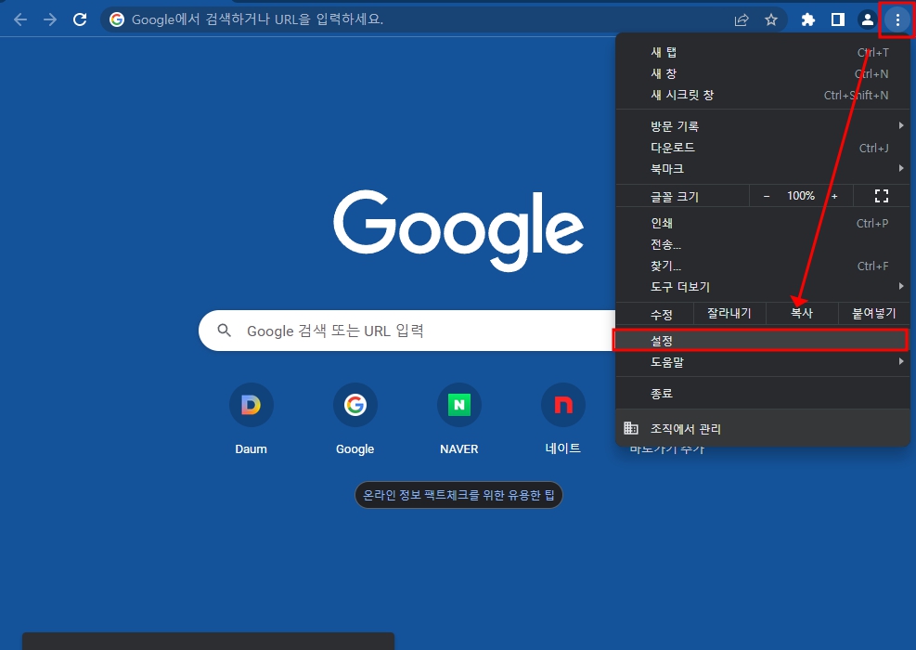Screen dimensions: 916x650
Task: Toggle the side panel icon
Action: point(838,19)
